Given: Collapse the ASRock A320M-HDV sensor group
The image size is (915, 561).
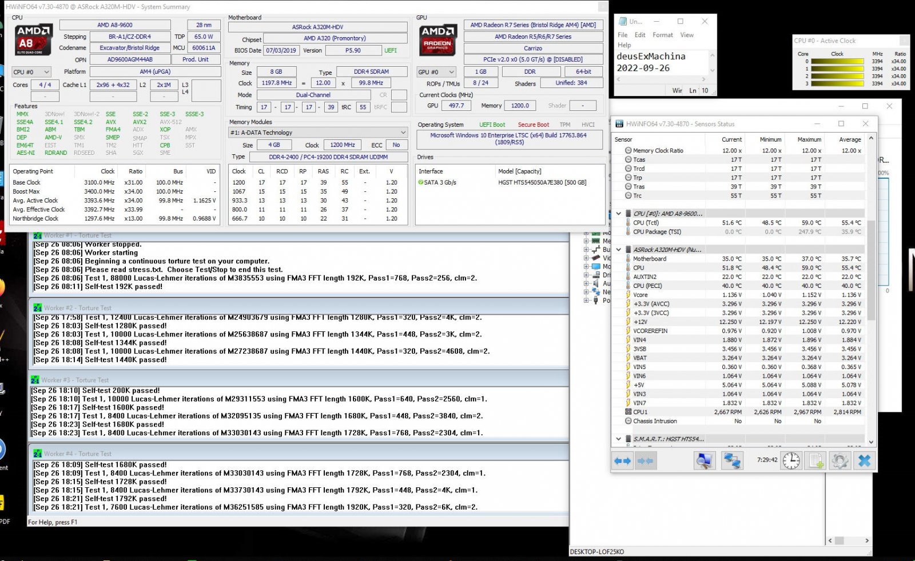Looking at the screenshot, I should [x=618, y=250].
